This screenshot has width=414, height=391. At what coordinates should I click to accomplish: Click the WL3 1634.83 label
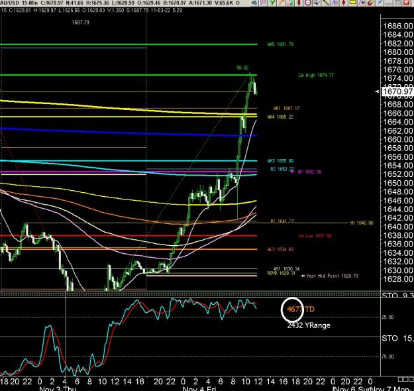(280, 249)
